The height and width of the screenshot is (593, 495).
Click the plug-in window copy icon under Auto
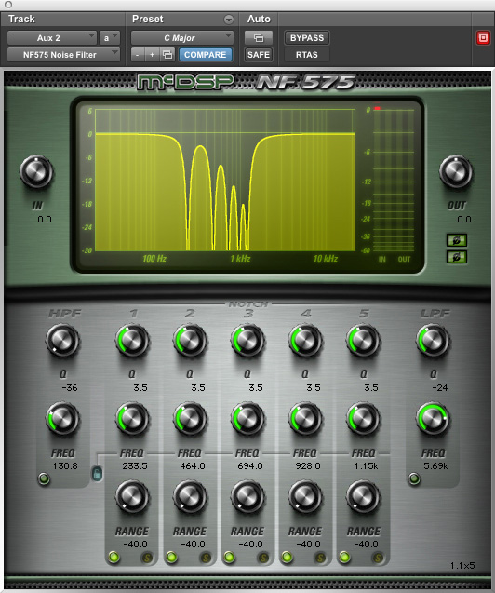click(259, 38)
